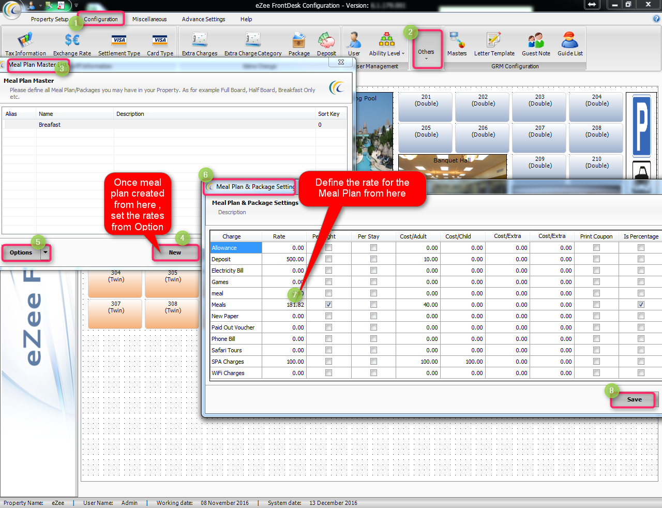Sort by Sort Key column header
The image size is (662, 508).
click(331, 114)
